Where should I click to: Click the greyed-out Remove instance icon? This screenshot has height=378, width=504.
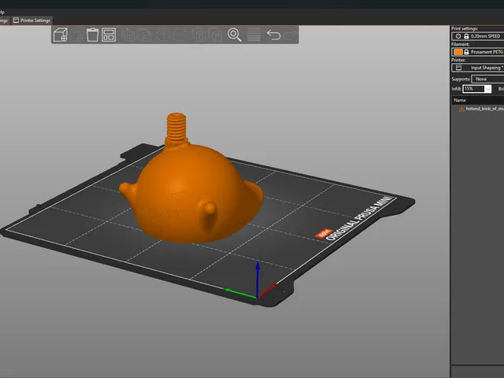(180, 35)
